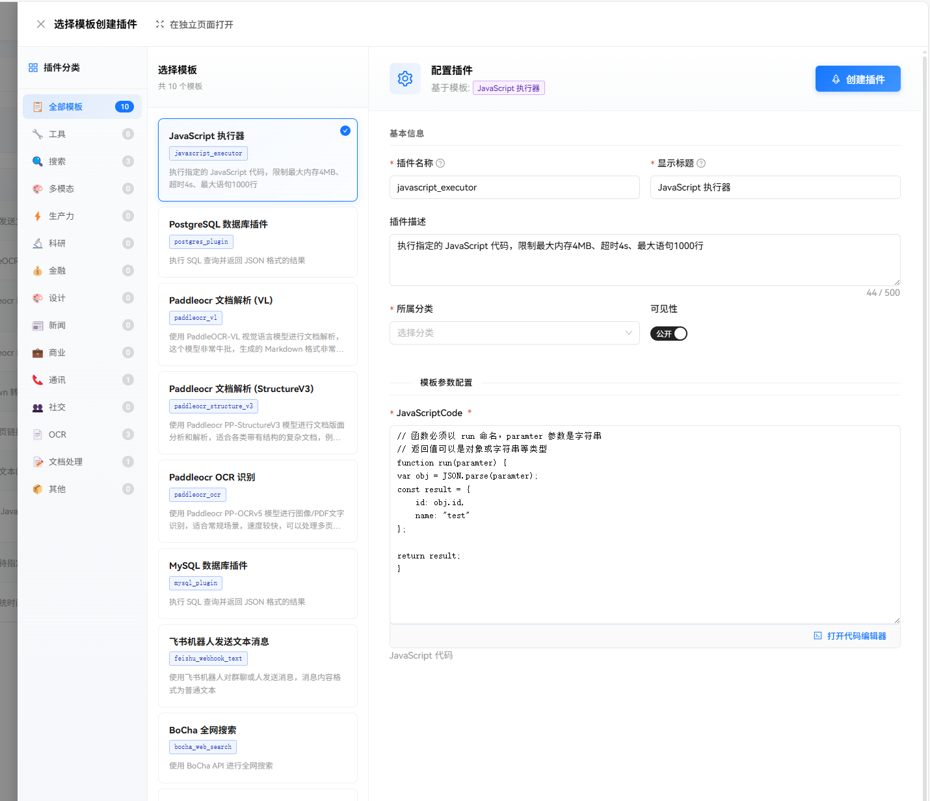This screenshot has height=801, width=930.
Task: Click the help icon beside 显示标题
Action: tap(701, 163)
